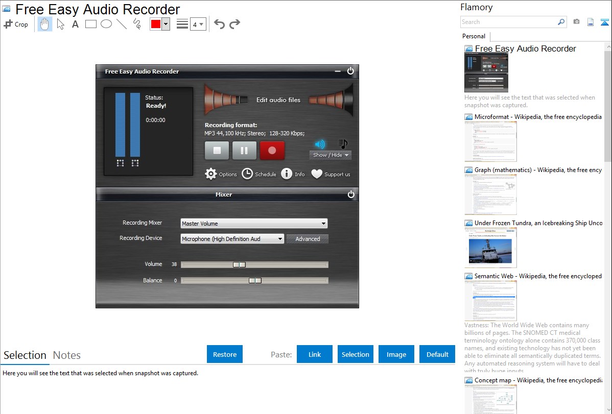
Task: Click the camera capture icon
Action: click(576, 22)
